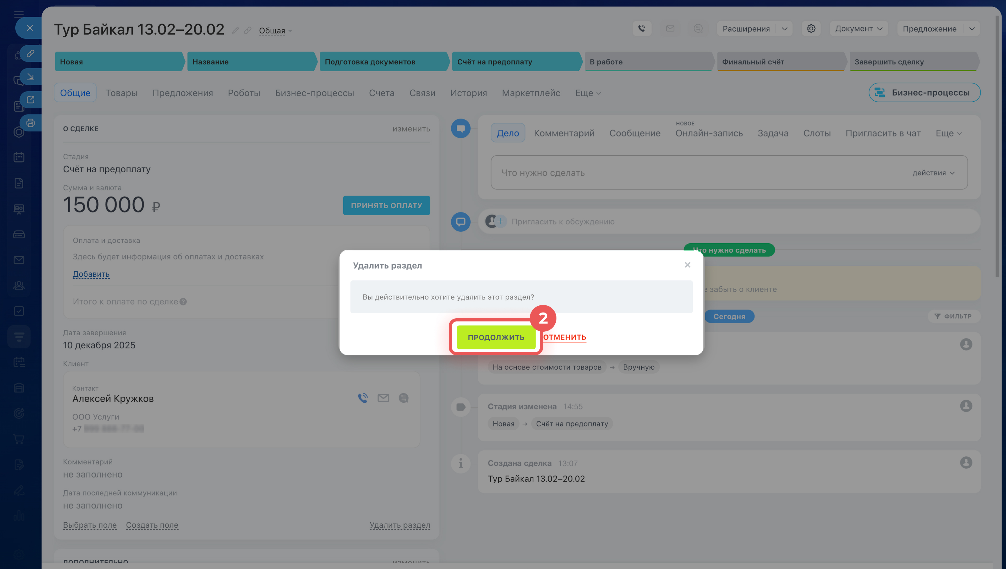Expand the Документ dropdown
The image size is (1006, 569).
[x=858, y=29]
